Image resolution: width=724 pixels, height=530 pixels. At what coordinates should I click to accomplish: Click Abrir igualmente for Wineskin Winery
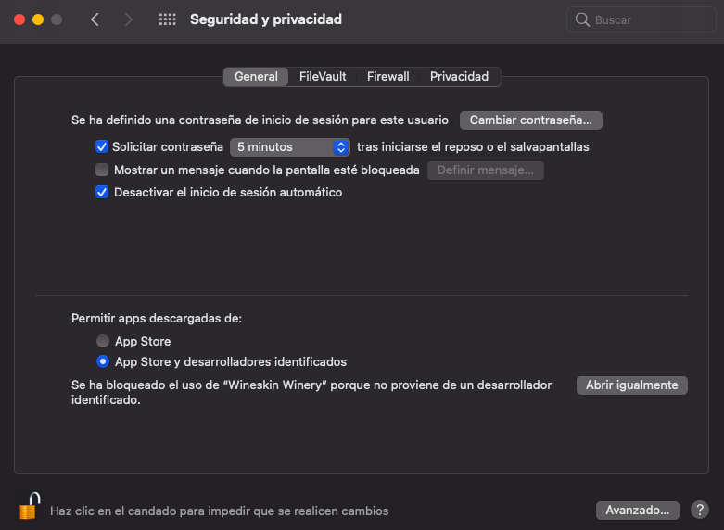point(631,385)
